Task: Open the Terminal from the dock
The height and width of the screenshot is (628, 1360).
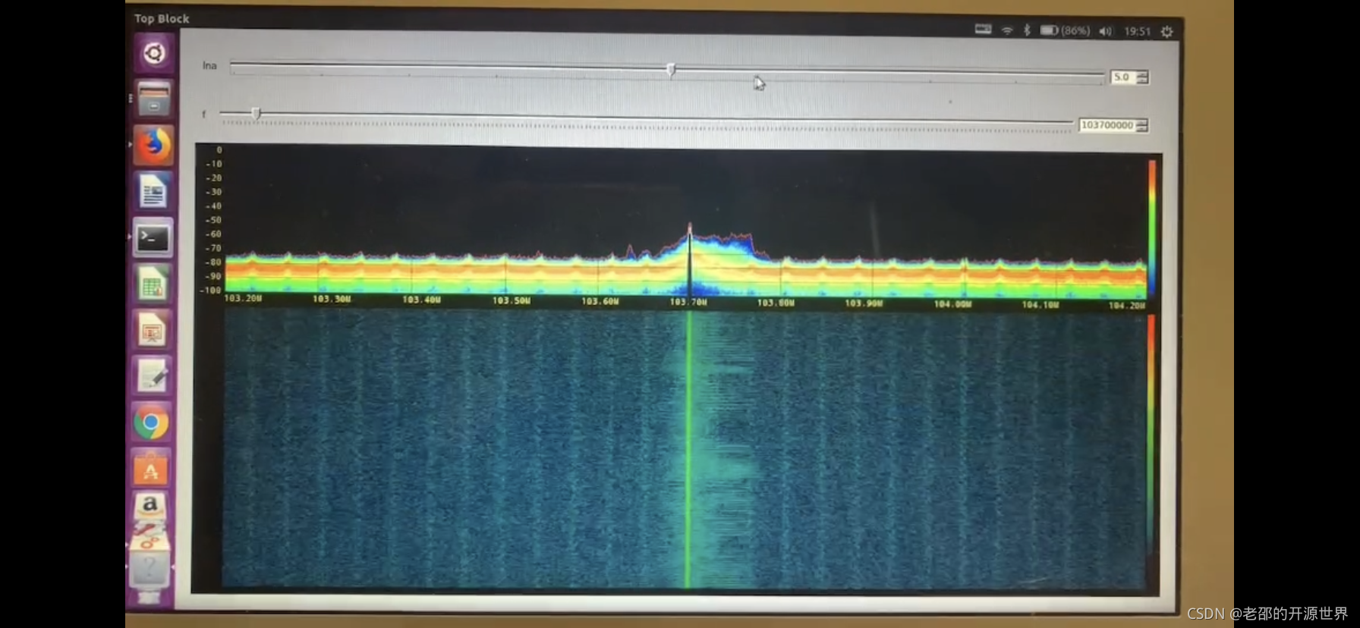Action: pyautogui.click(x=153, y=238)
